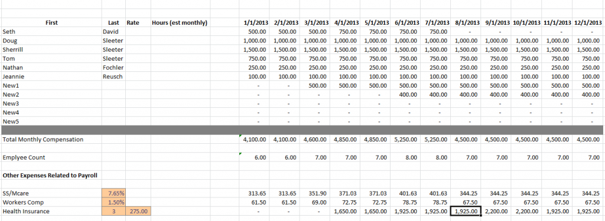This screenshot has width=605, height=221.
Task: Select the last name 'Reusch' cell
Action: click(x=113, y=77)
